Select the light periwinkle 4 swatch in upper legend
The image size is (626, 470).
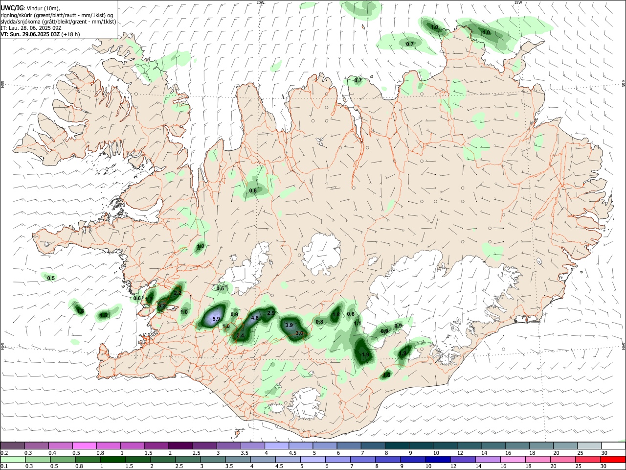(x=277, y=446)
